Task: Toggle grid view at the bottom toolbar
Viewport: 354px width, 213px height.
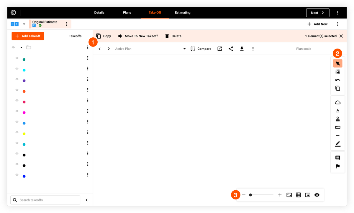Action: click(x=298, y=195)
